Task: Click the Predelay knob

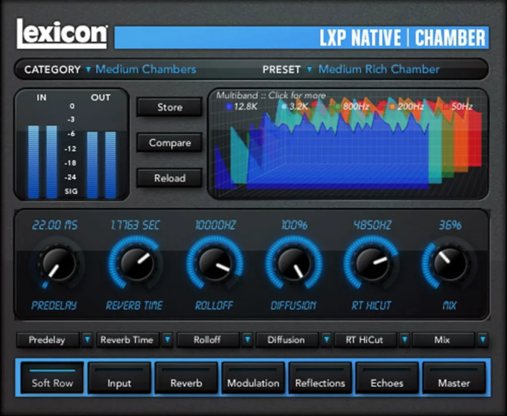Action: click(x=58, y=265)
